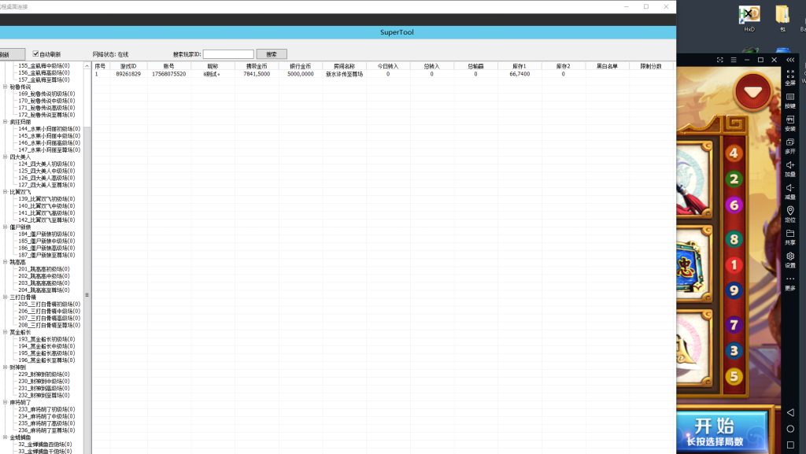Click the emulator 多开 multi-instance icon

(790, 142)
